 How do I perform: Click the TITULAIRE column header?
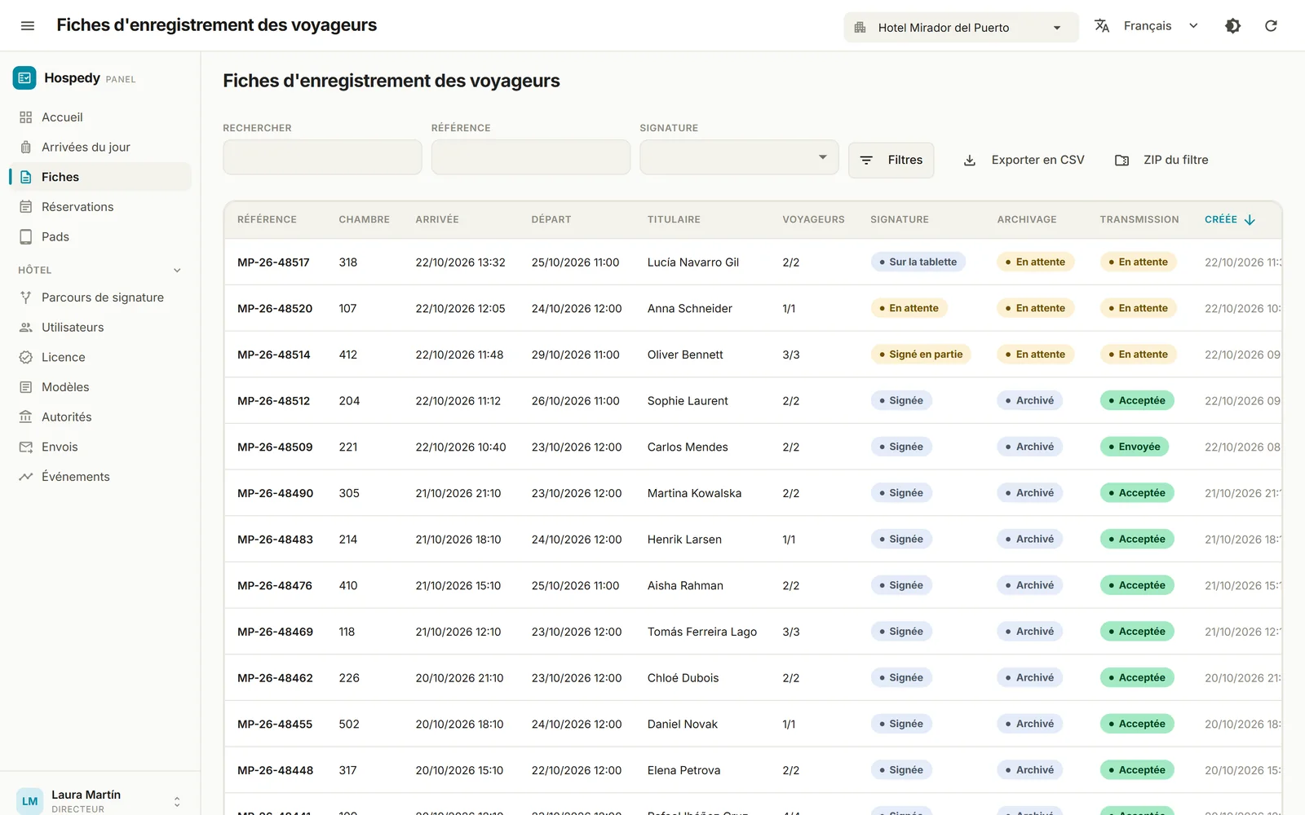tap(674, 220)
